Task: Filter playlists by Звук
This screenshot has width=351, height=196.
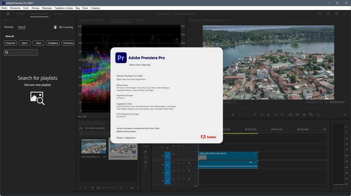Action: tap(38, 43)
